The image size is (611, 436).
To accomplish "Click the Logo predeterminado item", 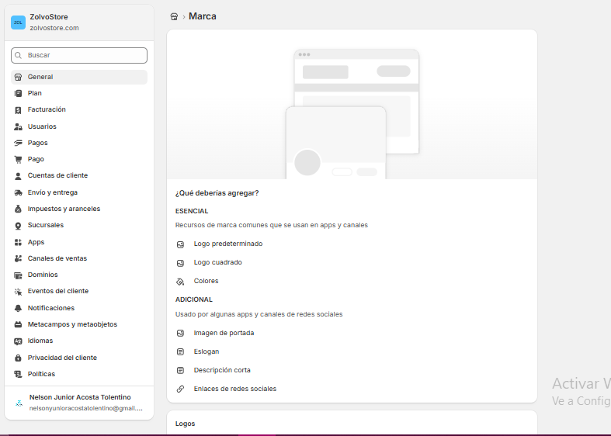I will pos(228,244).
